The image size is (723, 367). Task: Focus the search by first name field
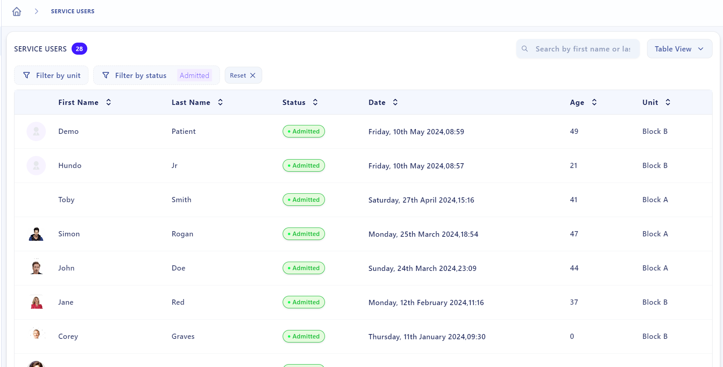(578, 49)
